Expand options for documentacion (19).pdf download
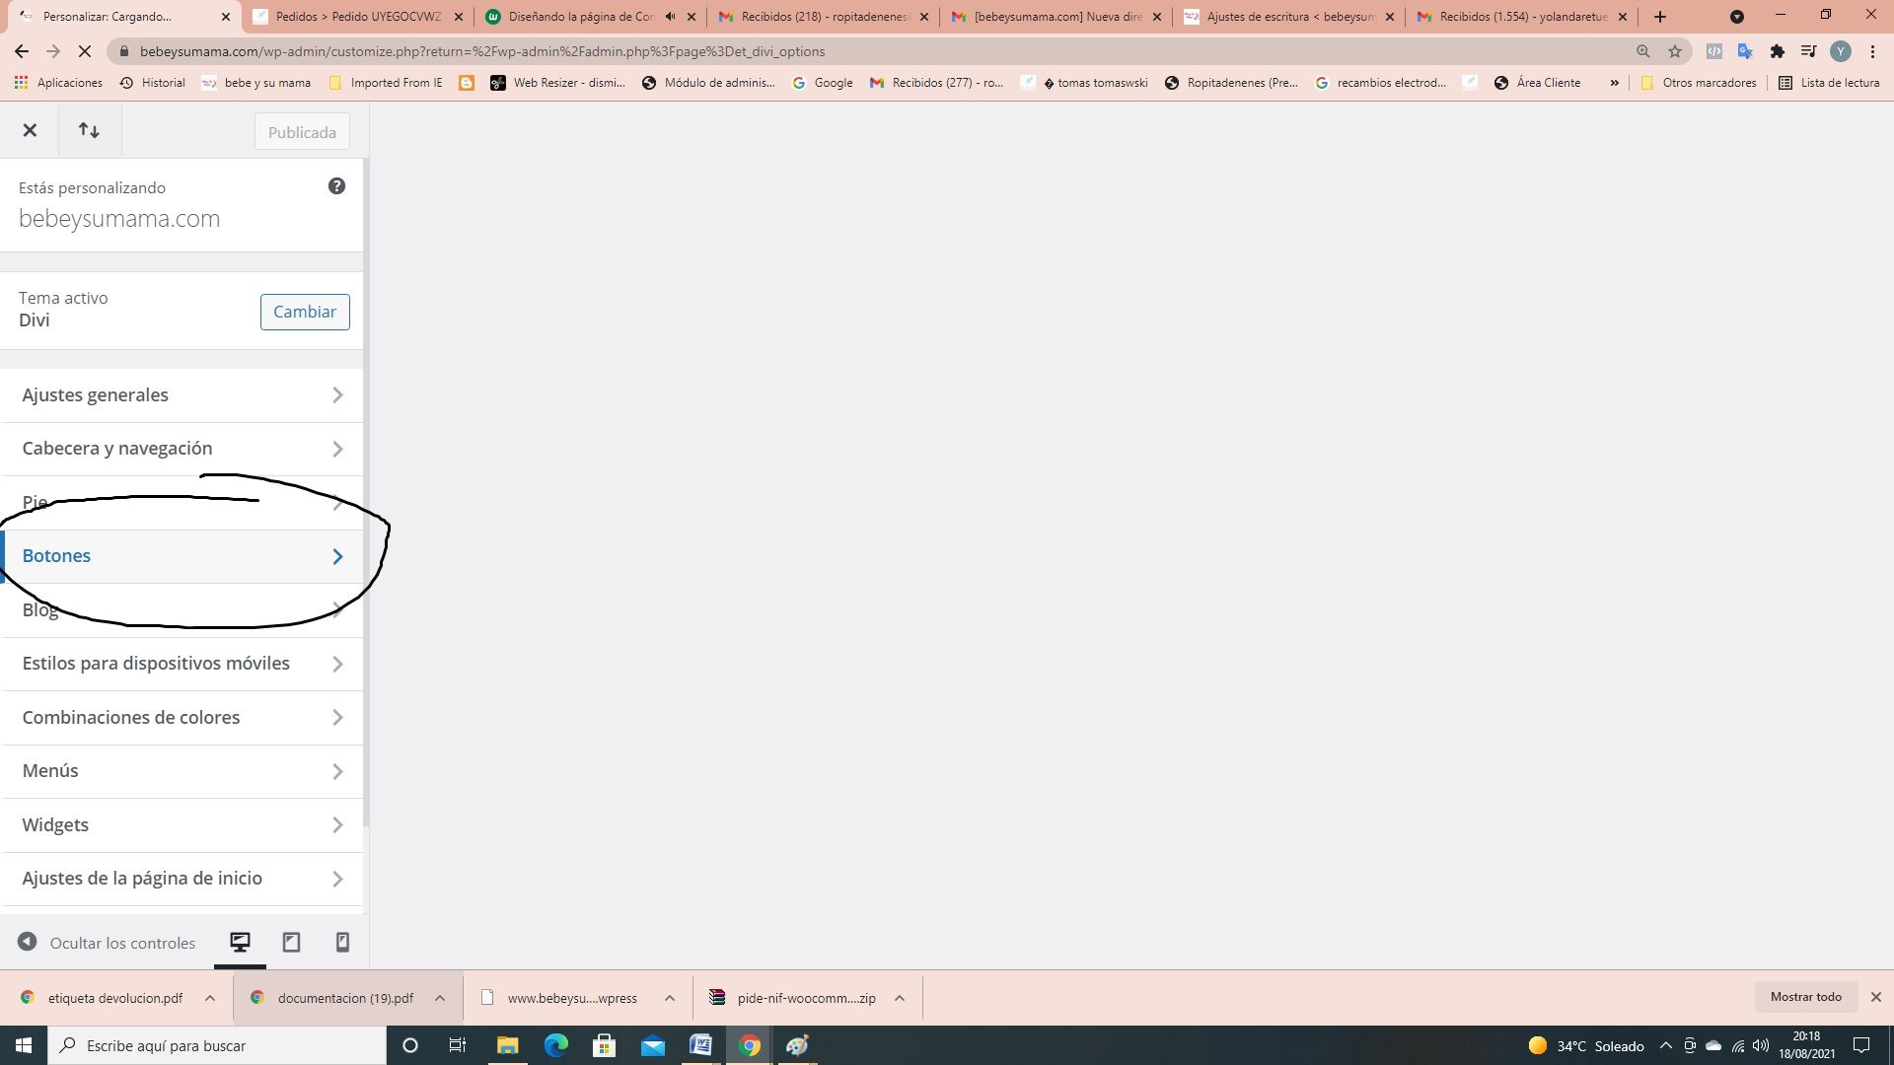Viewport: 1894px width, 1065px height. coord(440,998)
